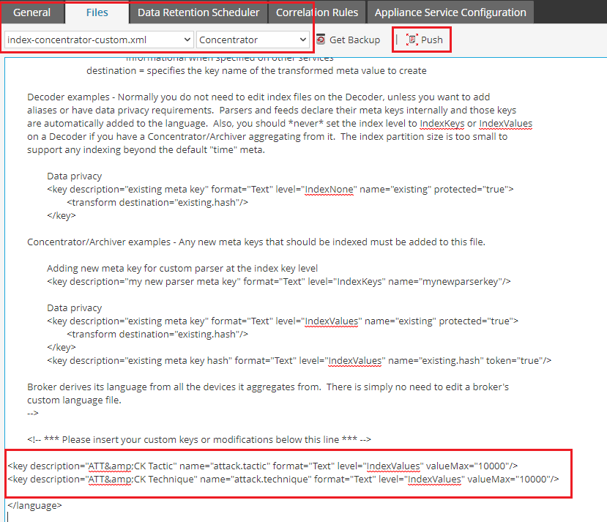
Task: Place cursor in the attack.tactic key line
Action: pyautogui.click(x=263, y=466)
